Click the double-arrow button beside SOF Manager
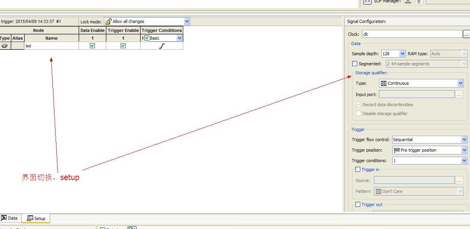The image size is (470, 229). [x=367, y=2]
